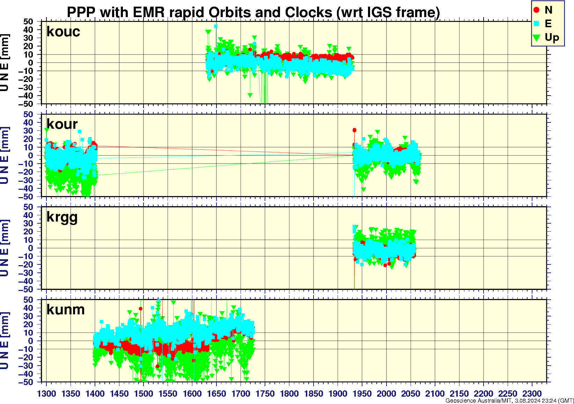The width and height of the screenshot is (574, 404).
Task: Click the red N outlier near 39 mm in kunm panel
Action: point(141,309)
